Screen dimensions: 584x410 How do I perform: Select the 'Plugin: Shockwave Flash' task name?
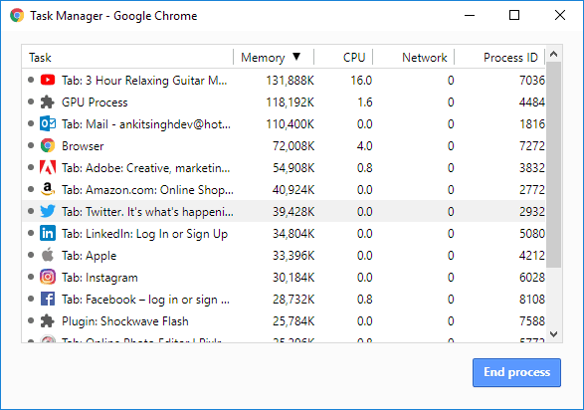click(125, 321)
